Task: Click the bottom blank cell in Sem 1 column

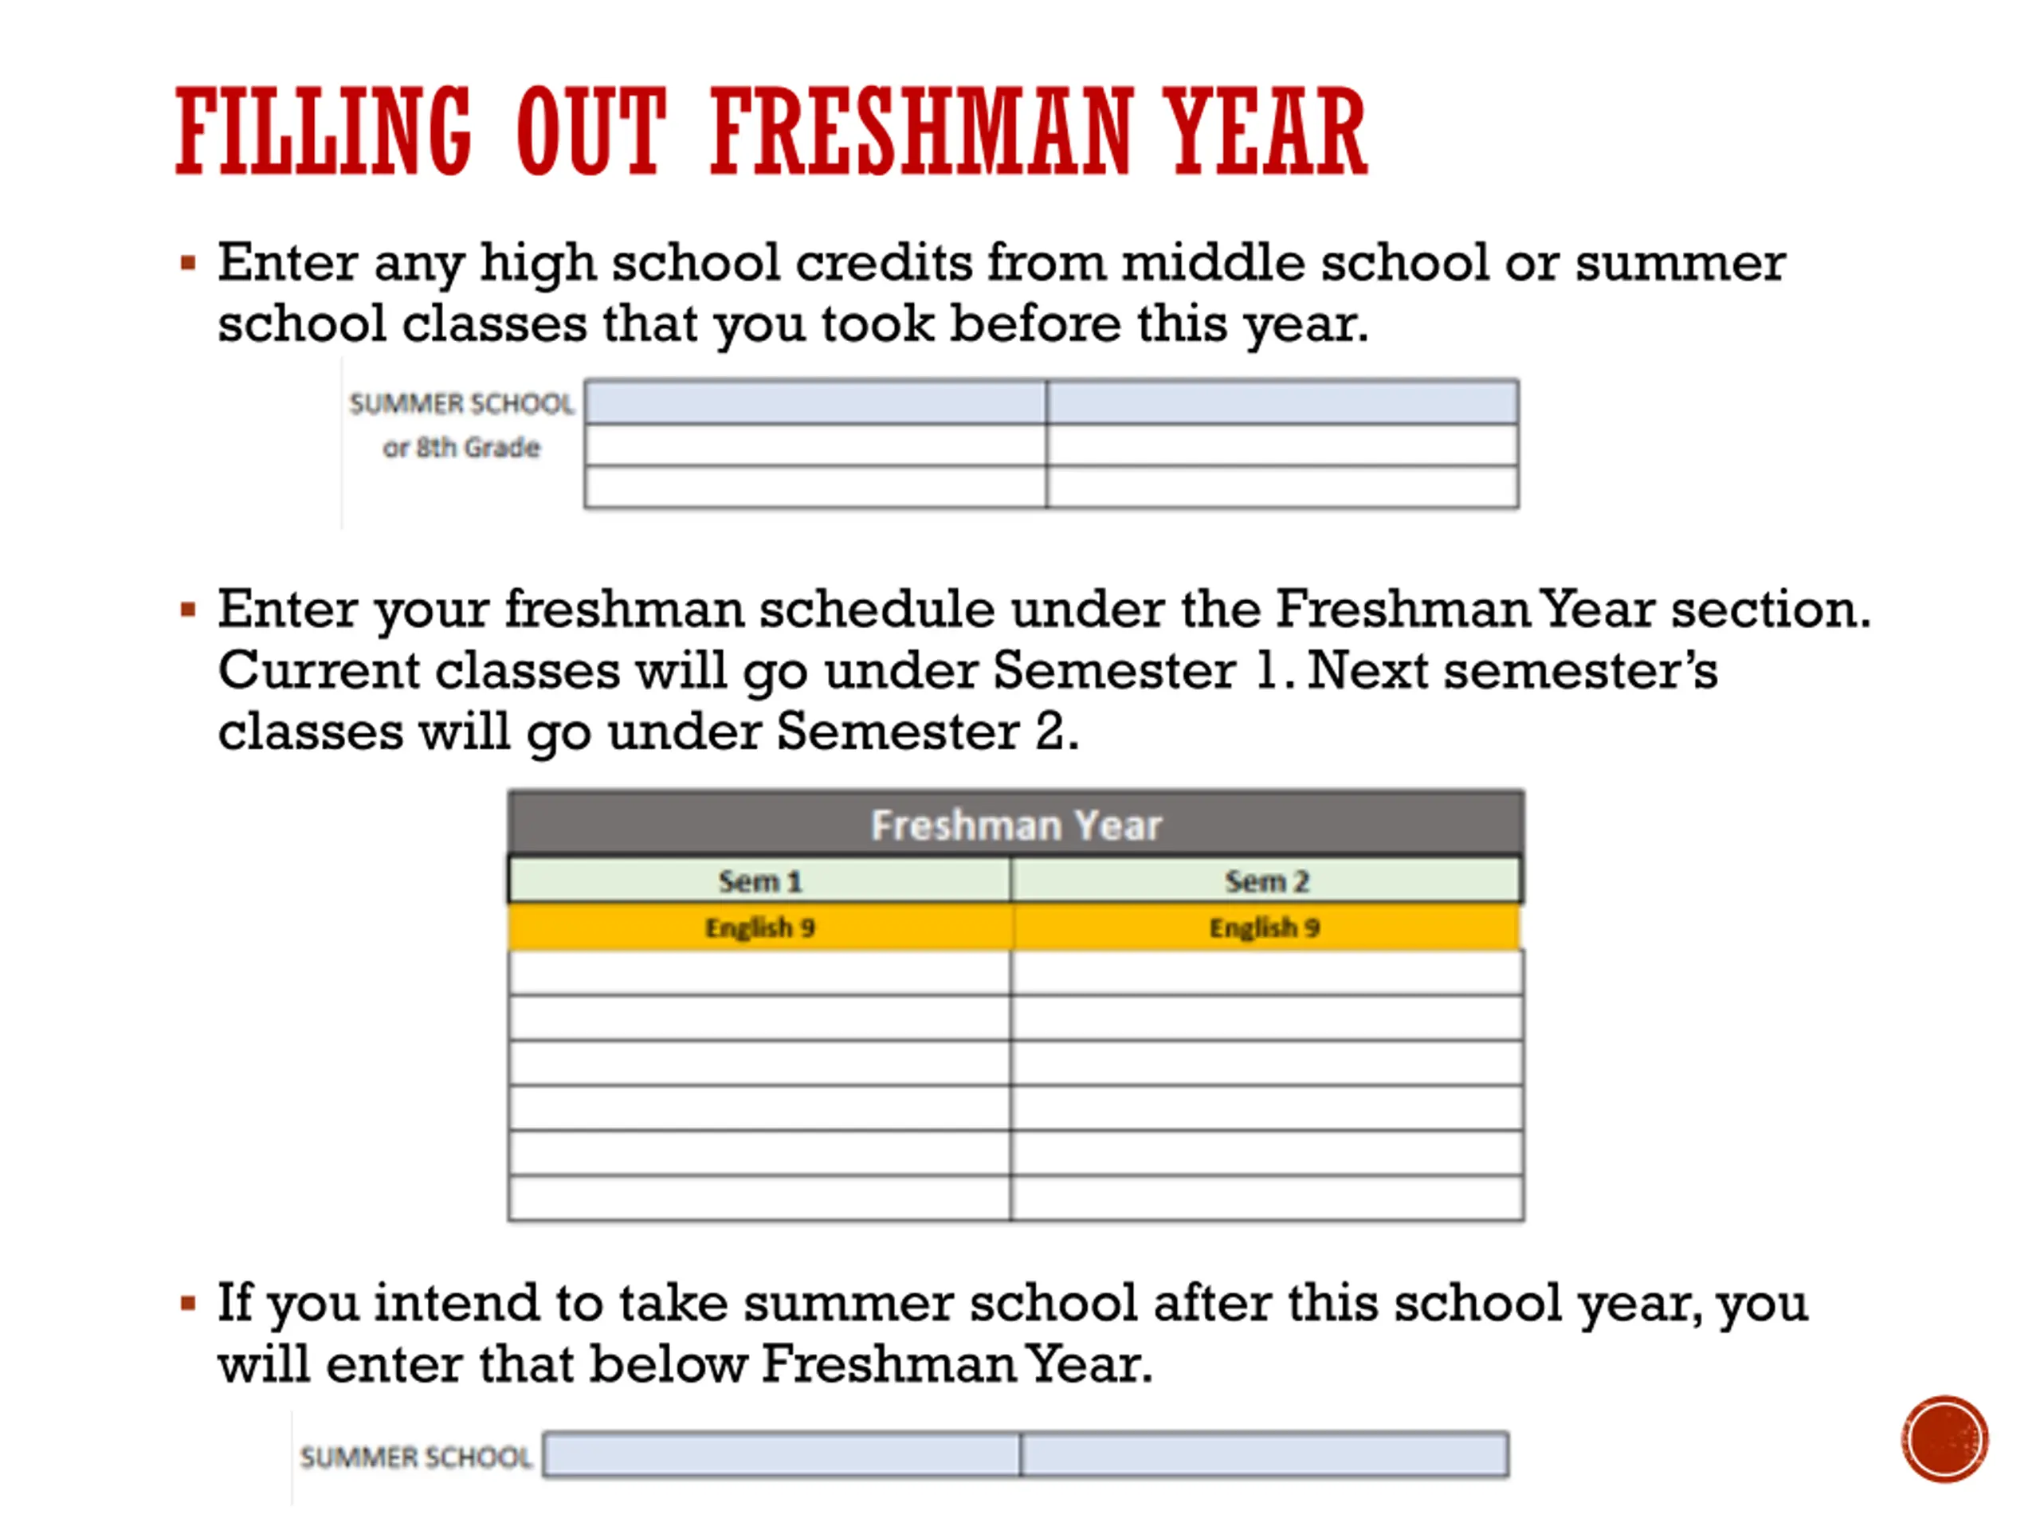Action: pyautogui.click(x=759, y=1198)
